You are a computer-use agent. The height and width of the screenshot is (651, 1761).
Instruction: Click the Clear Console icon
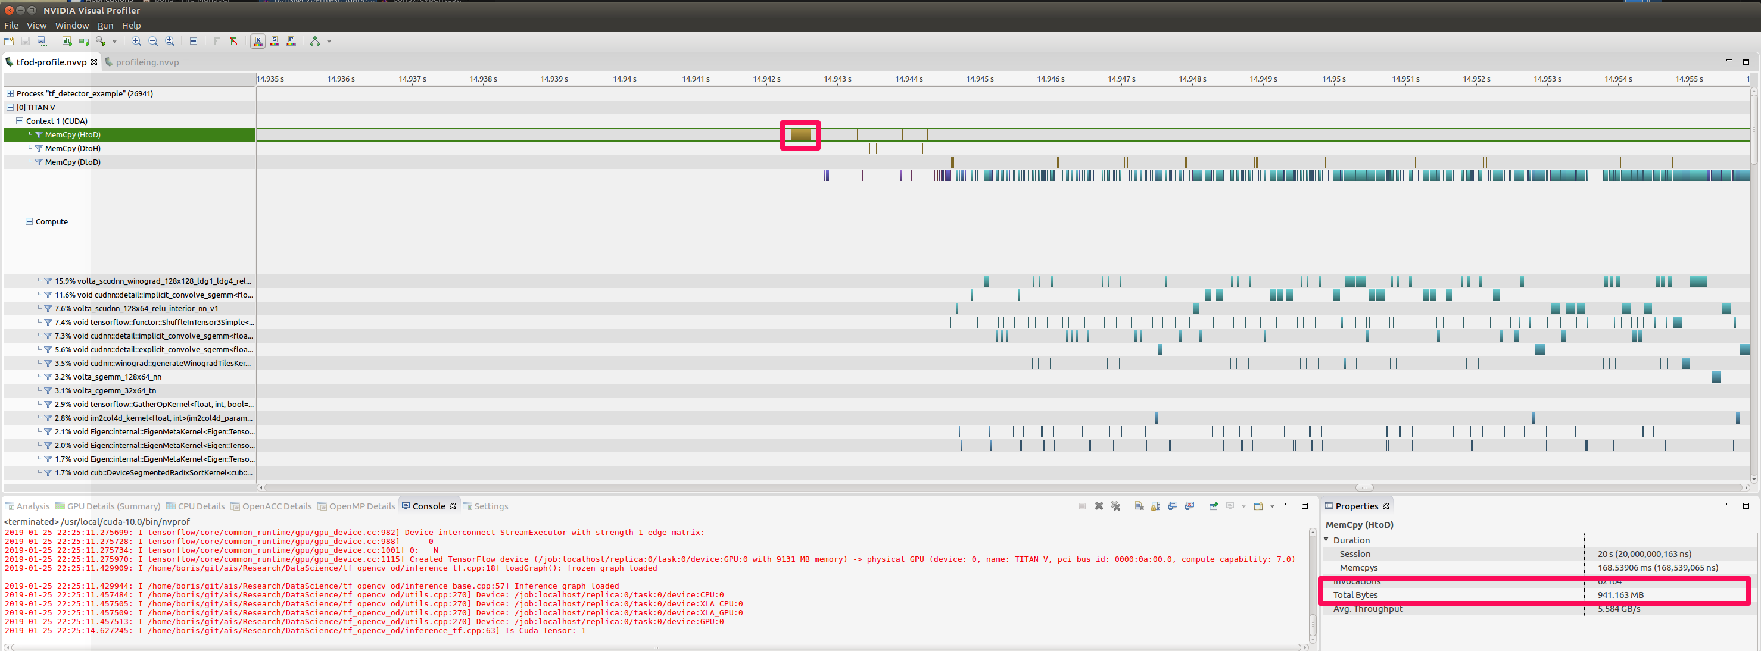pos(1140,506)
